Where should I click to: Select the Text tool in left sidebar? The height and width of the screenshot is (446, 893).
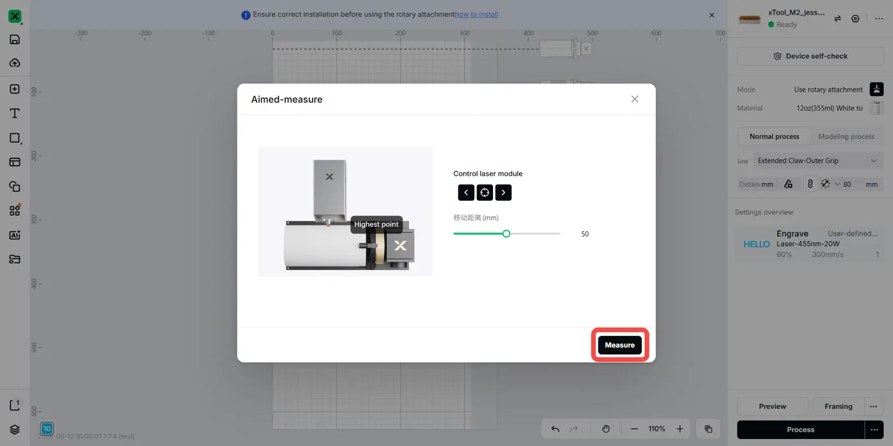tap(15, 113)
